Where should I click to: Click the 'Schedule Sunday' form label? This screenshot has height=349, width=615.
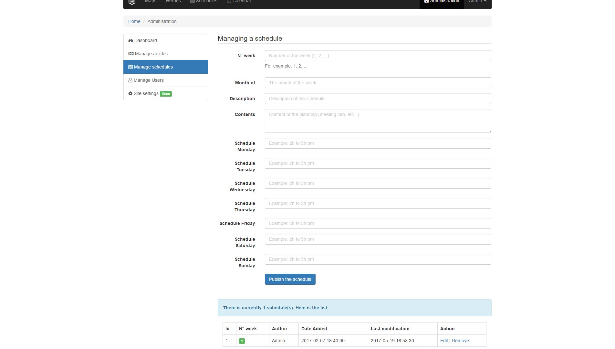[245, 262]
